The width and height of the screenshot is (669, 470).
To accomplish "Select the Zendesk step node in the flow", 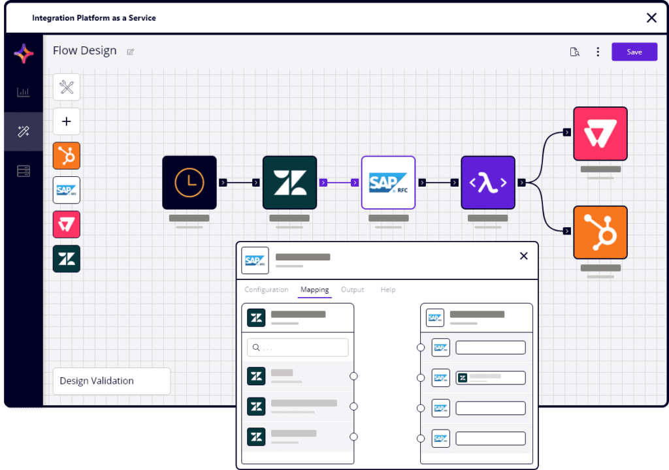I will [289, 183].
